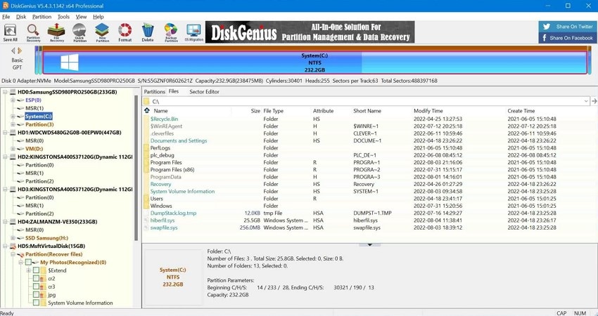Launch OS Migration tool
This screenshot has width=598, height=316.
coord(193,33)
